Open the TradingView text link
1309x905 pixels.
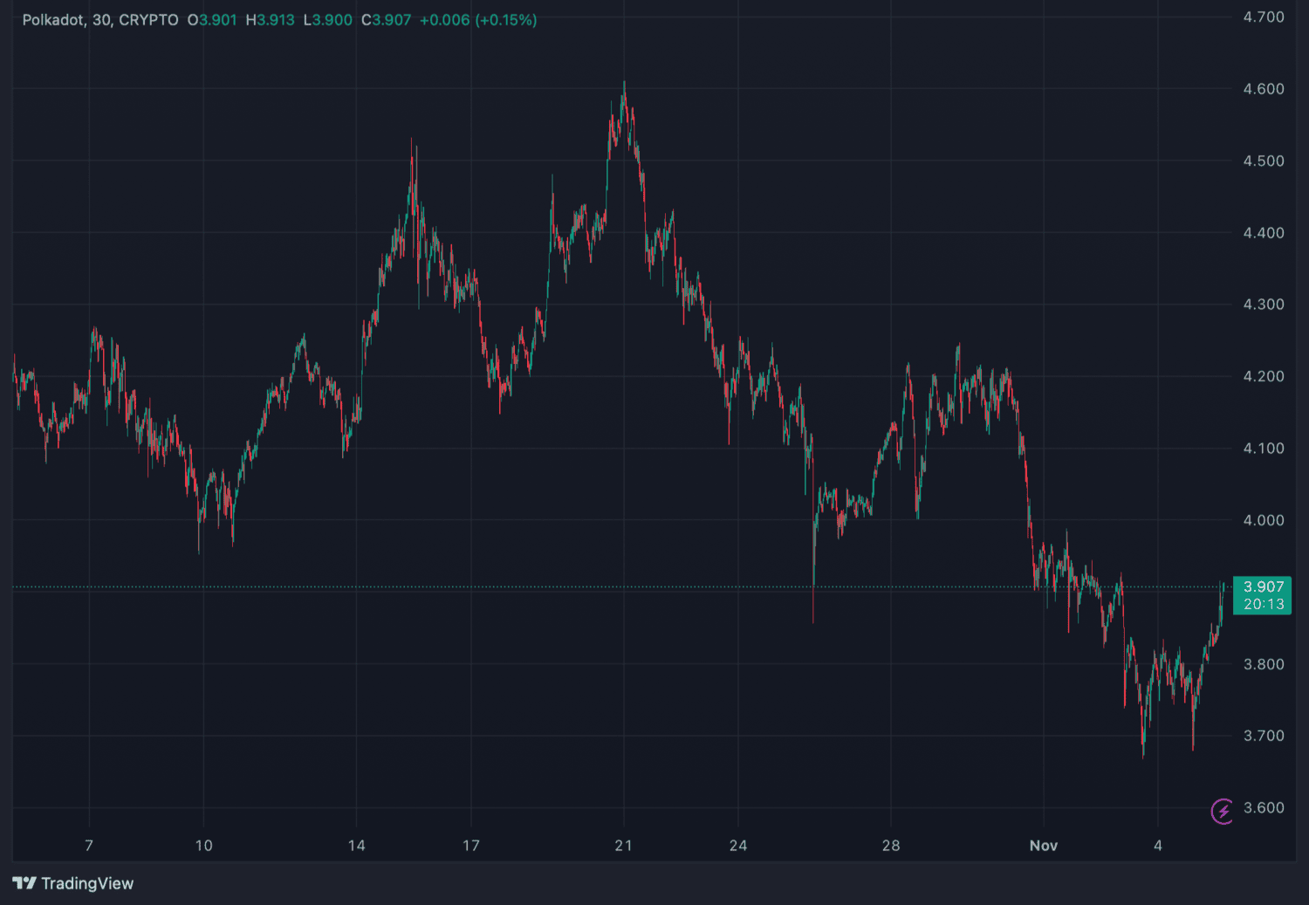pos(87,883)
